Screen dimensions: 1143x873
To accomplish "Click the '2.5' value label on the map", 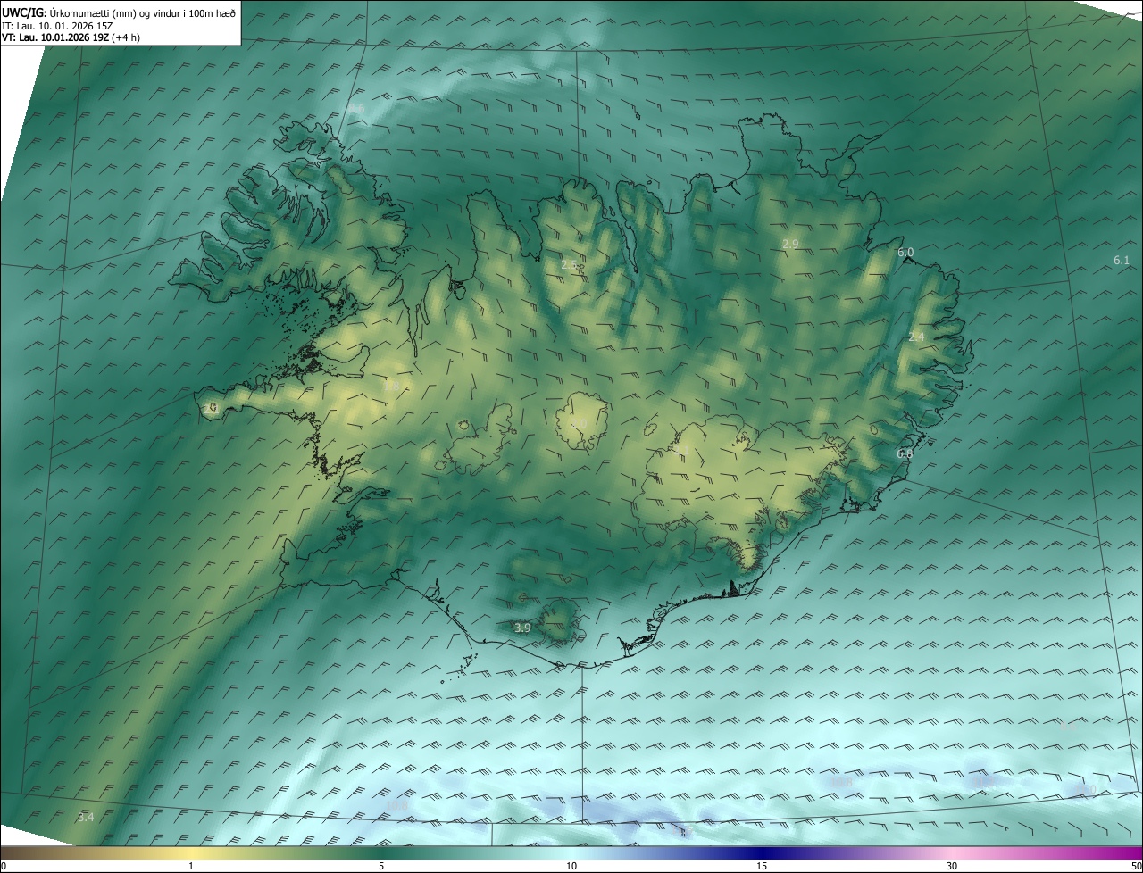I will pos(569,264).
